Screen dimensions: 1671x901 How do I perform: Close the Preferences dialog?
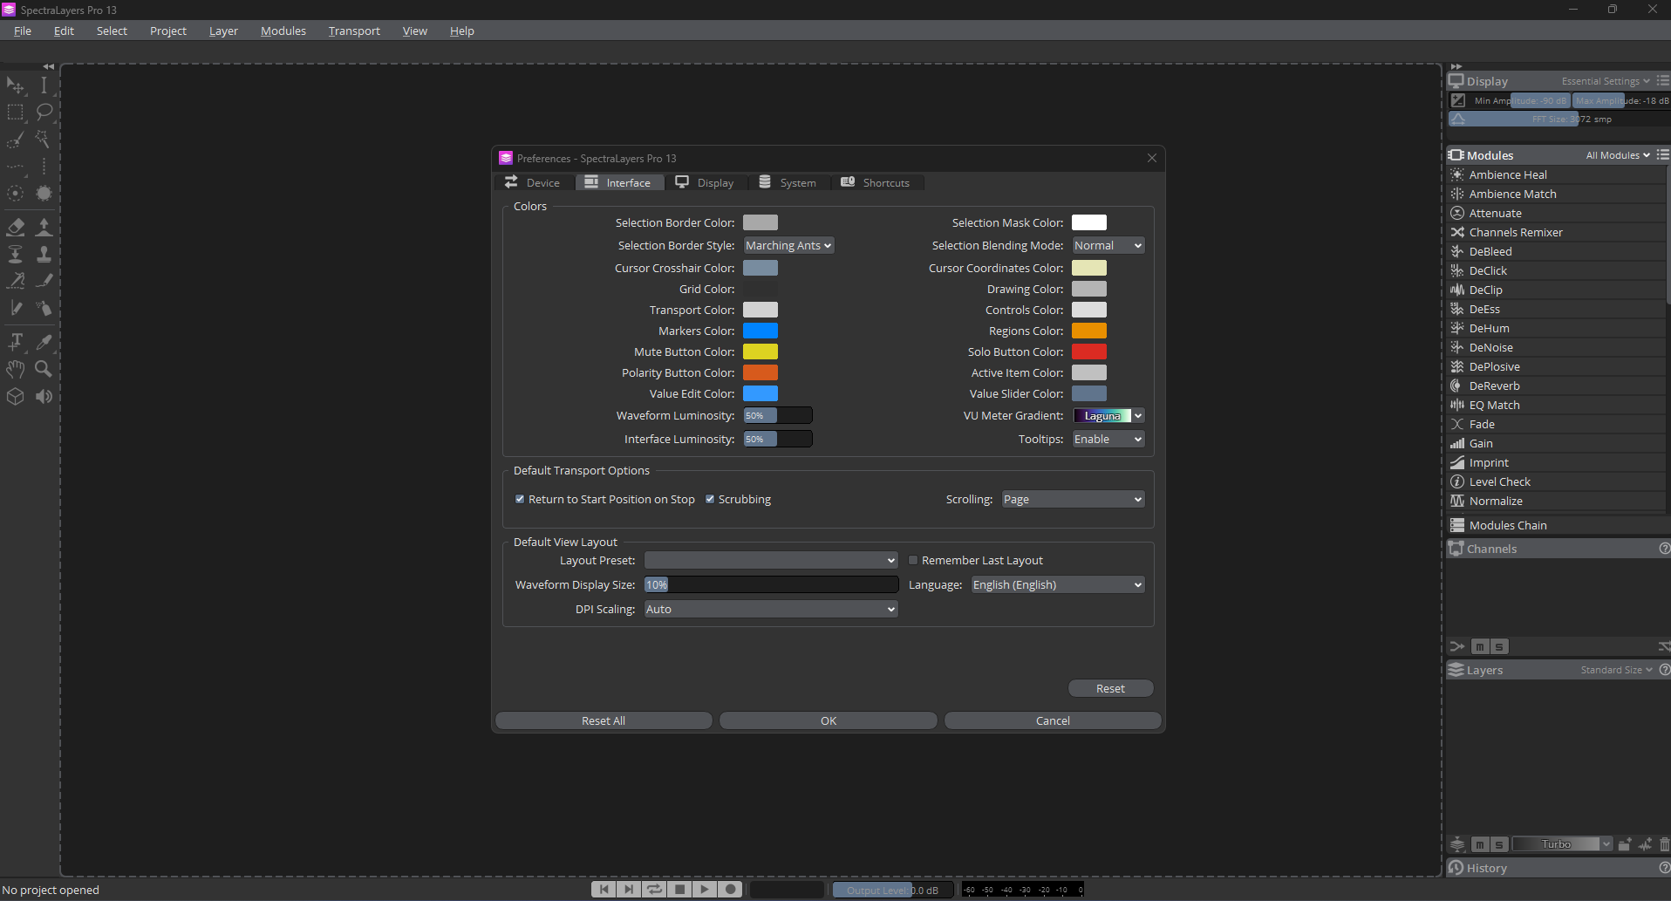click(1152, 159)
